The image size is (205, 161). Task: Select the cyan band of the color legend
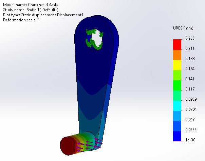click(x=177, y=106)
